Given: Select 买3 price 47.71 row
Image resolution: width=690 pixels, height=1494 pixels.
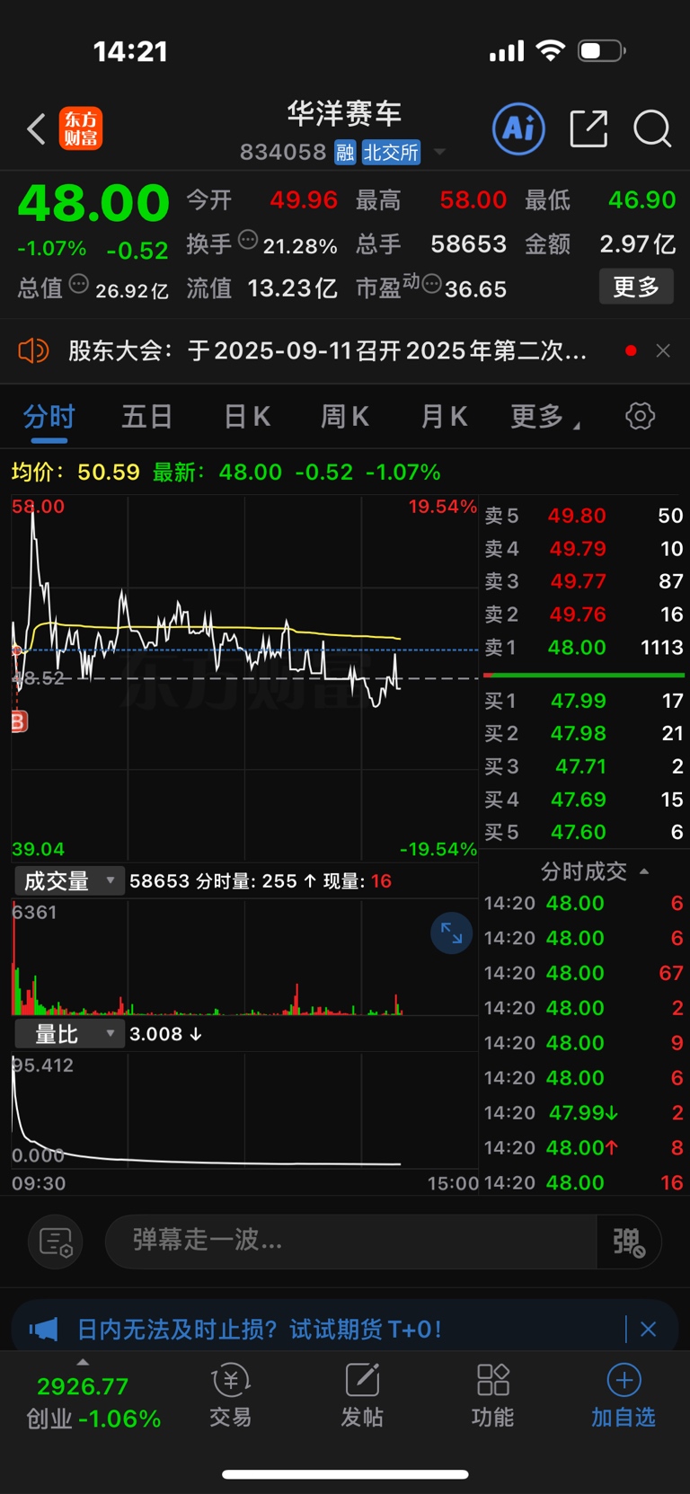Looking at the screenshot, I should pyautogui.click(x=584, y=766).
